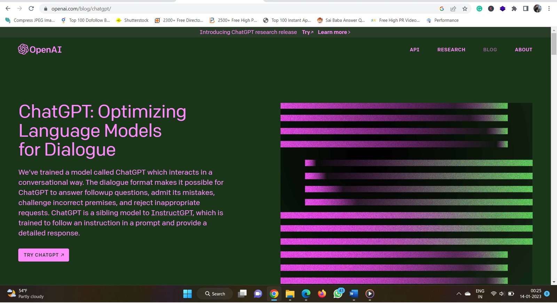Open Firefox from the taskbar
This screenshot has width=557, height=303.
point(322,294)
